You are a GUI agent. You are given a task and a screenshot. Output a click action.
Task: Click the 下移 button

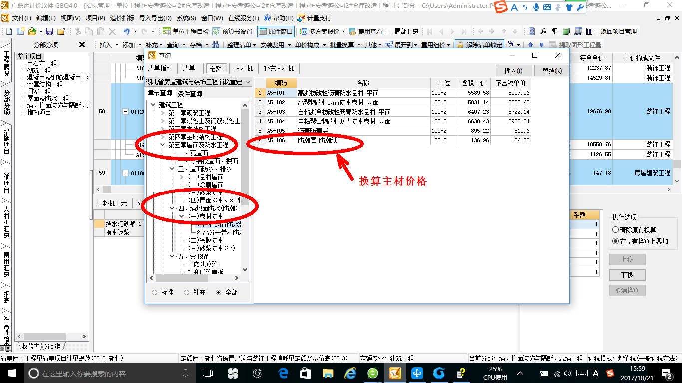coord(627,275)
